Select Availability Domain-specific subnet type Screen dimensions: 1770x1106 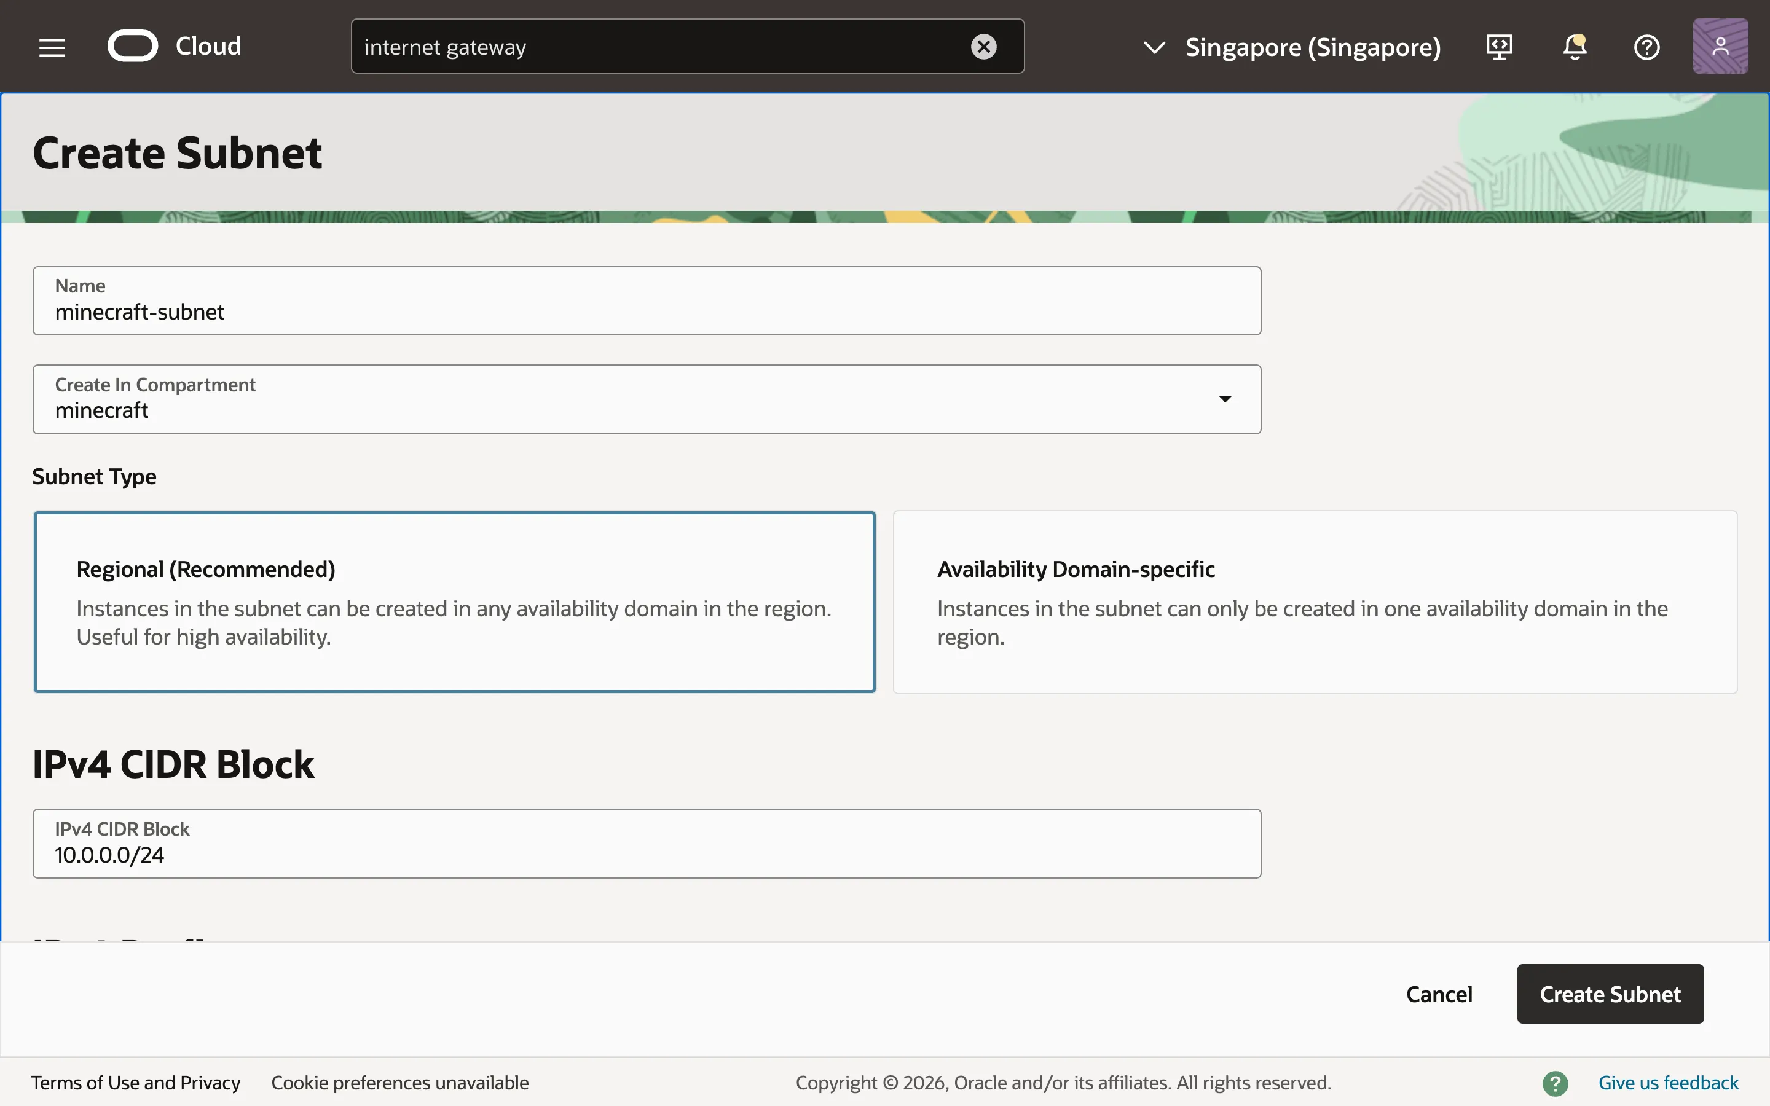1313,602
